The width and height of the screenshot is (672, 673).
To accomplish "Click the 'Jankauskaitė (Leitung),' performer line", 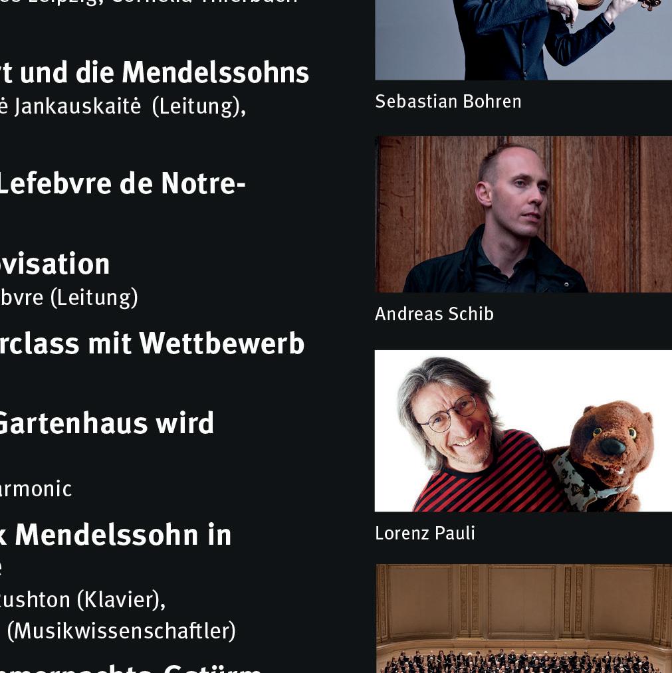I will coord(123,106).
